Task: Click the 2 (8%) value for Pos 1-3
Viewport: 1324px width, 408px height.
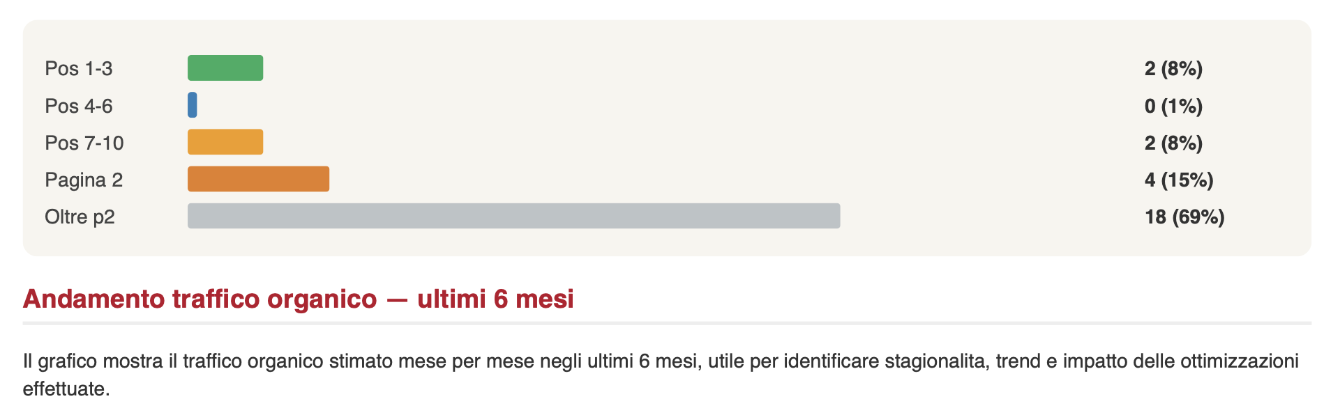Action: click(1173, 68)
